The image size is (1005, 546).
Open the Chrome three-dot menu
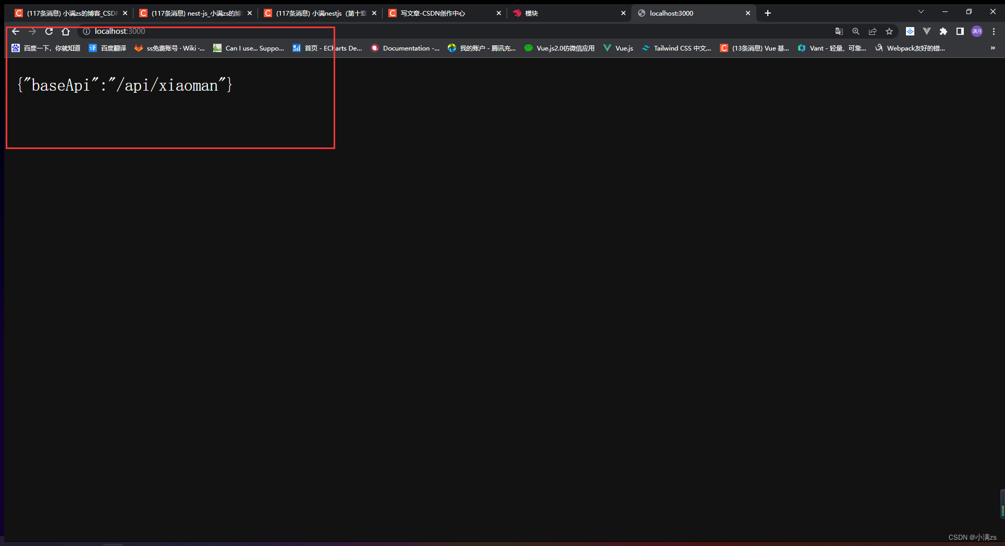point(994,31)
